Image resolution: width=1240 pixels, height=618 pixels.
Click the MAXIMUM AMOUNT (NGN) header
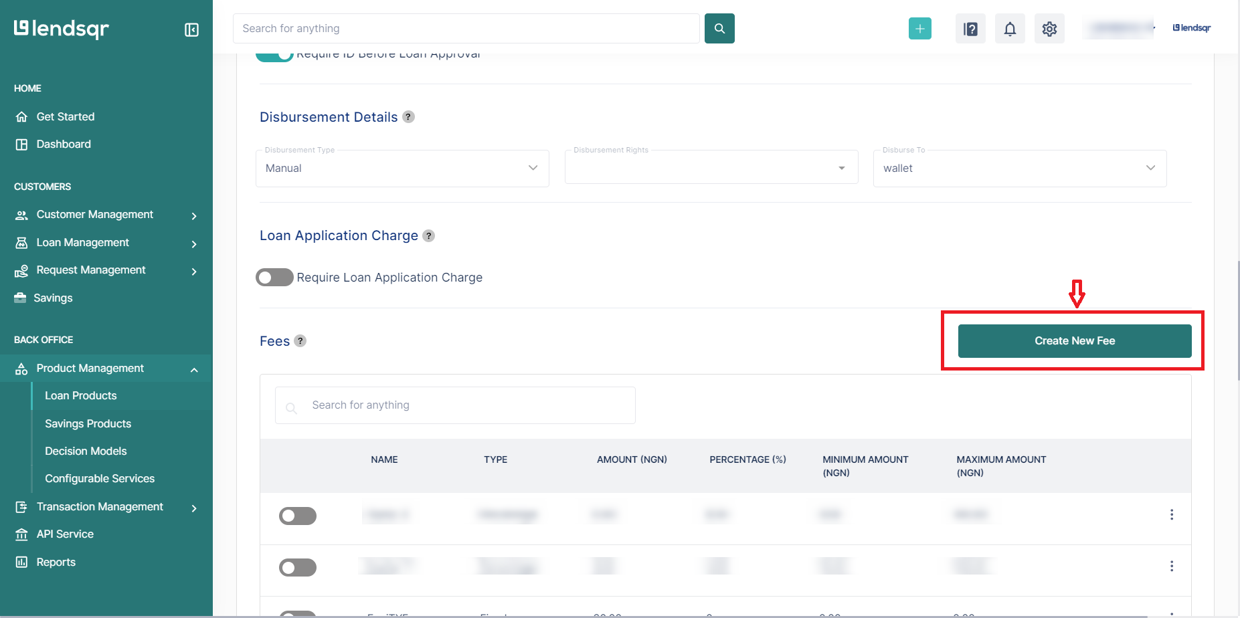pyautogui.click(x=1001, y=466)
